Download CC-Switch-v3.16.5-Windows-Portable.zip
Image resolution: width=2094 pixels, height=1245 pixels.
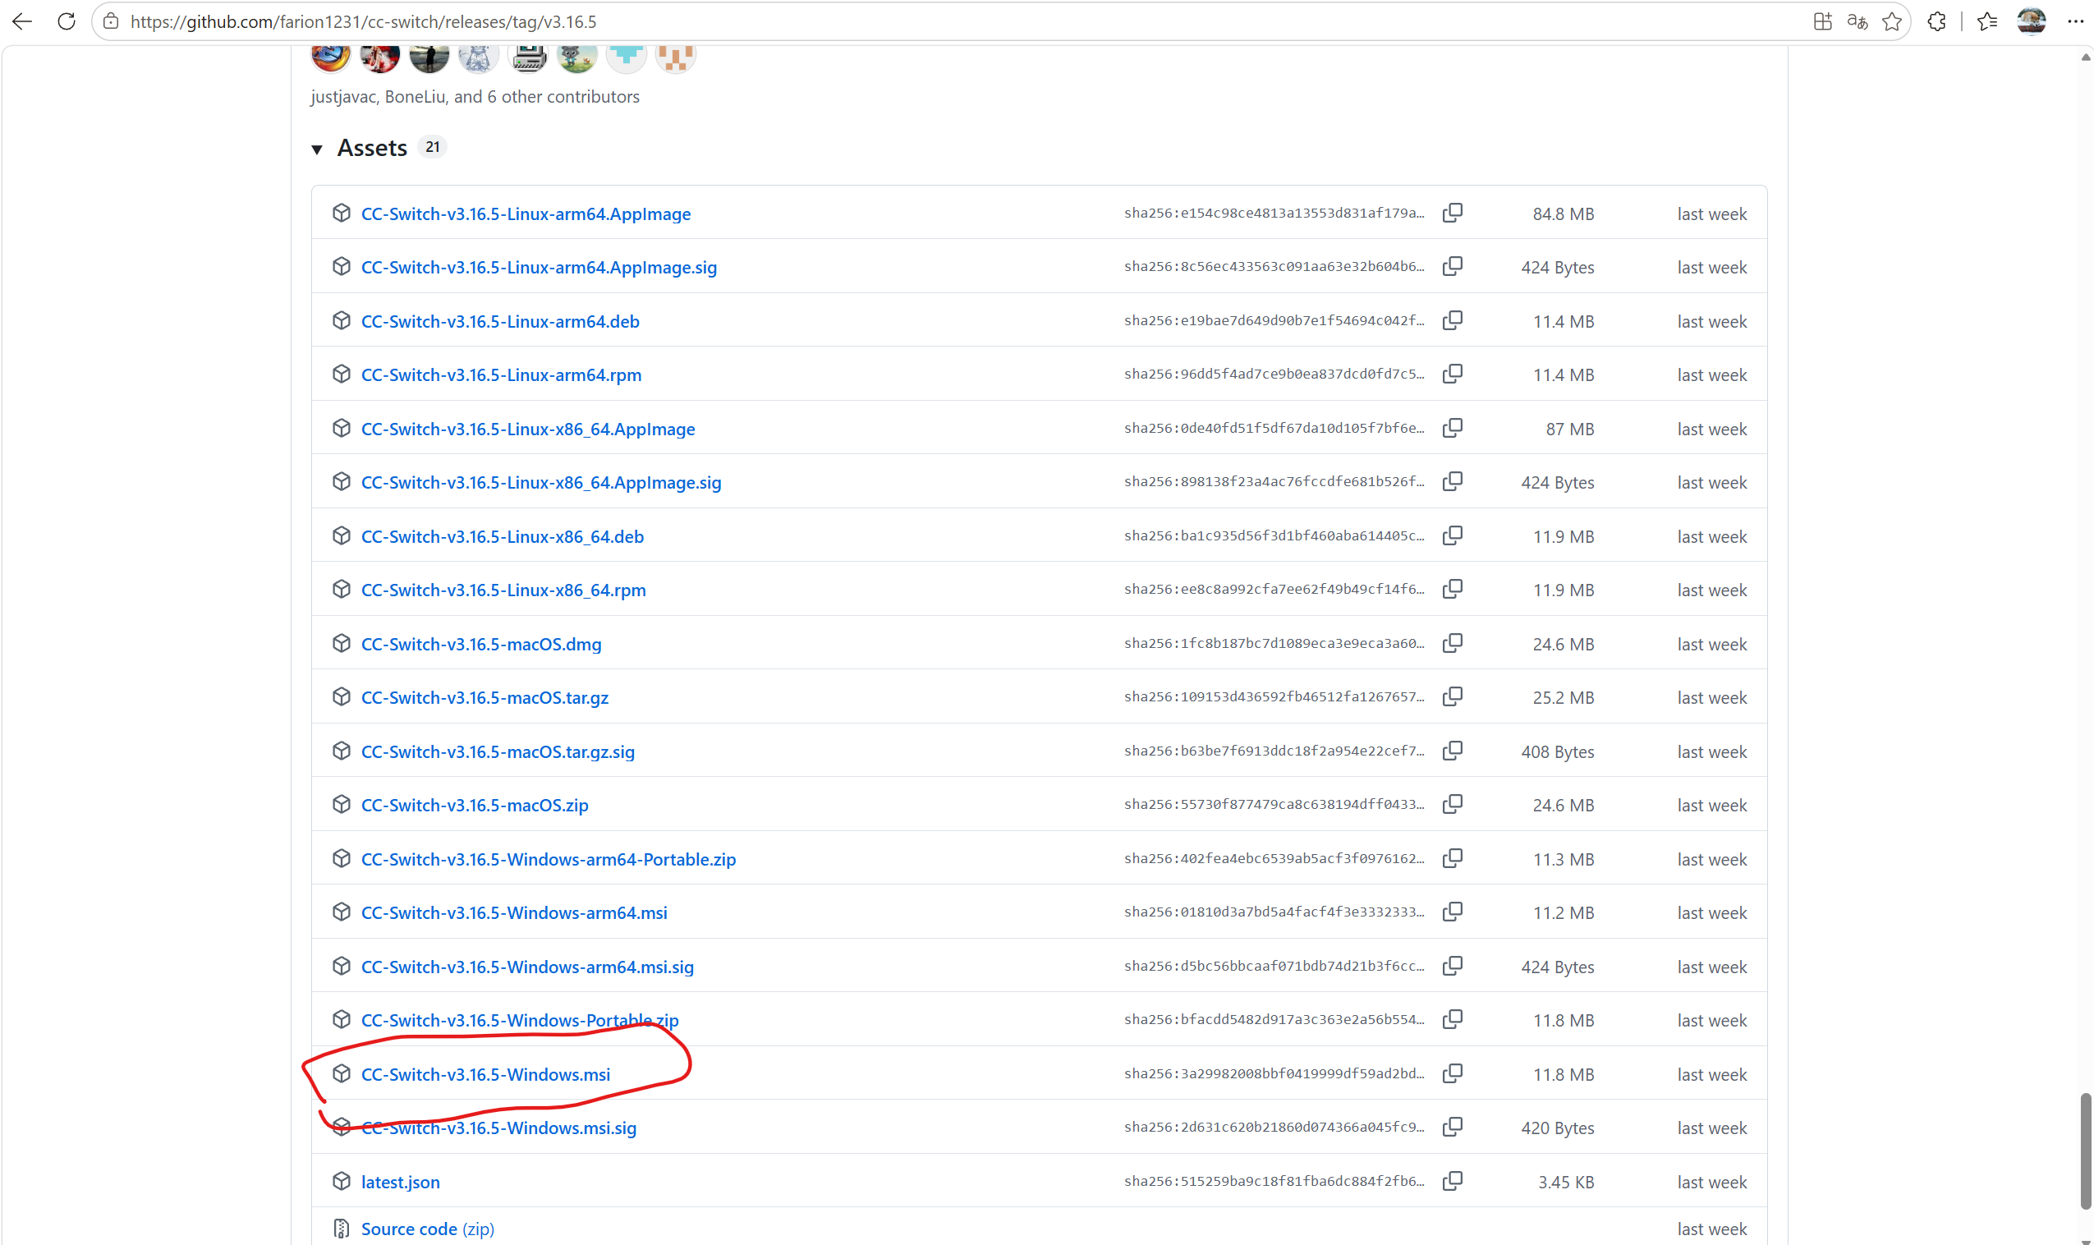(x=520, y=1020)
